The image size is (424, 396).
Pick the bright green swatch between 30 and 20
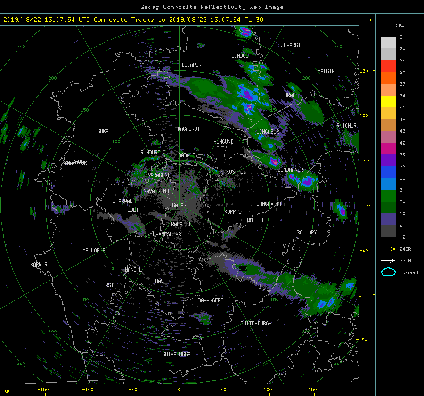tap(388, 195)
